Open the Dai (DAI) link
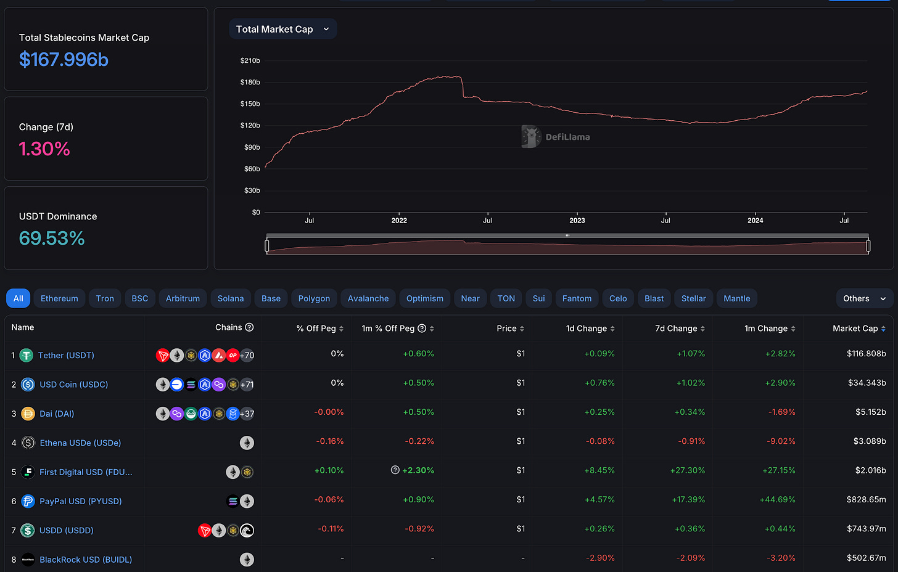 57,414
